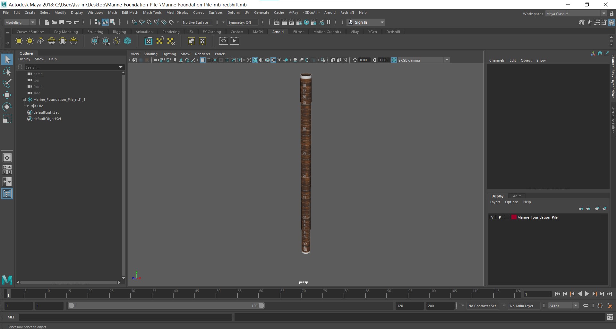Click the right handle of the range slider

[261, 306]
